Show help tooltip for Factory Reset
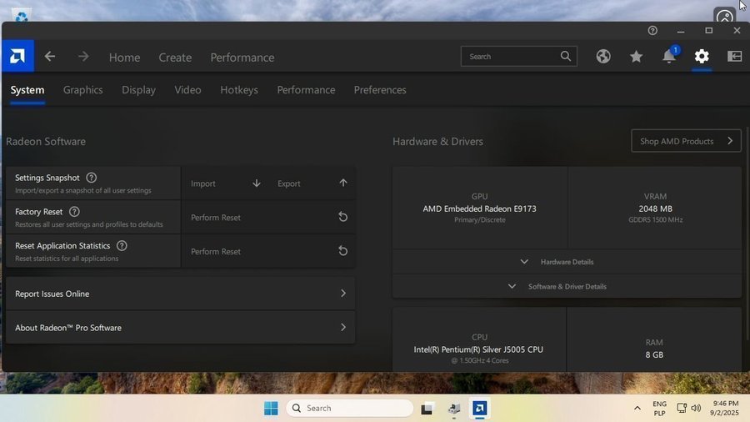The image size is (750, 422). [74, 212]
